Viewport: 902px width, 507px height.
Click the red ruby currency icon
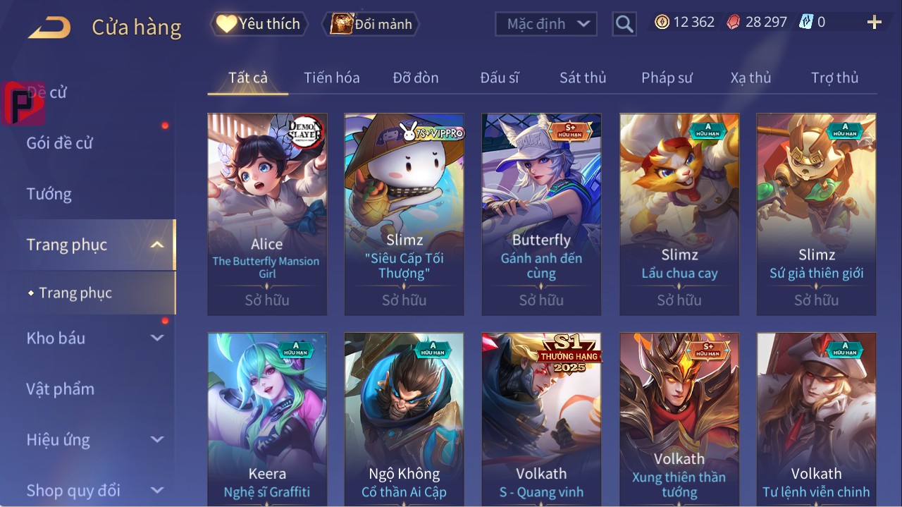(734, 22)
